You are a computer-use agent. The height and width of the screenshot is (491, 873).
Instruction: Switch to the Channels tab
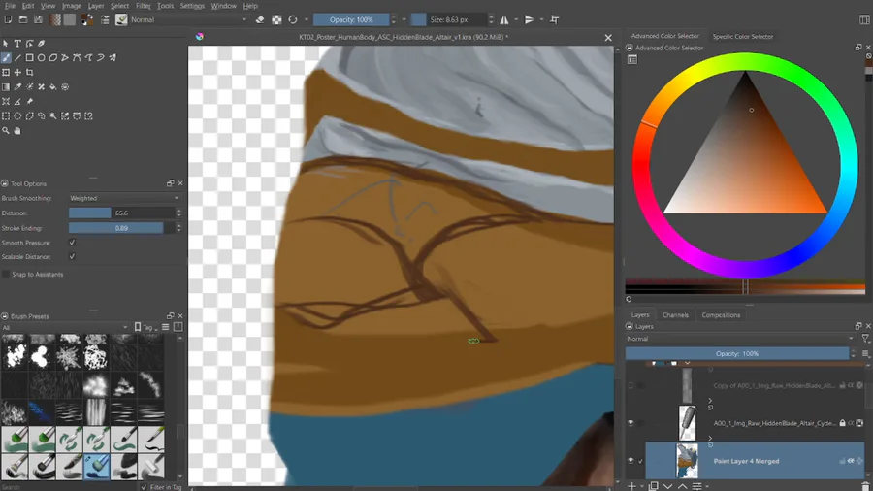[x=675, y=315]
